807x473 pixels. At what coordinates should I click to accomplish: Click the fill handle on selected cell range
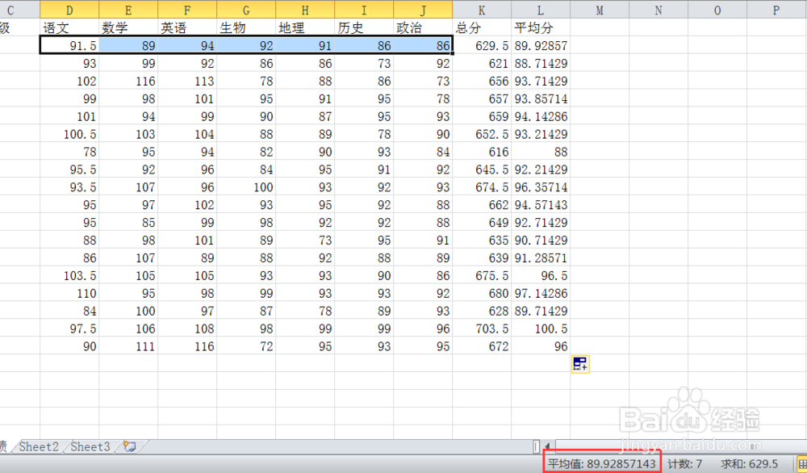coord(451,52)
